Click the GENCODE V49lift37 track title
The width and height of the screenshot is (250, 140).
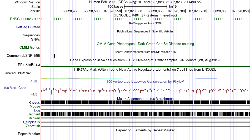[145, 15]
